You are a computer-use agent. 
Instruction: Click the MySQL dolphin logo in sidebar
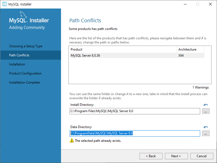[23, 15]
